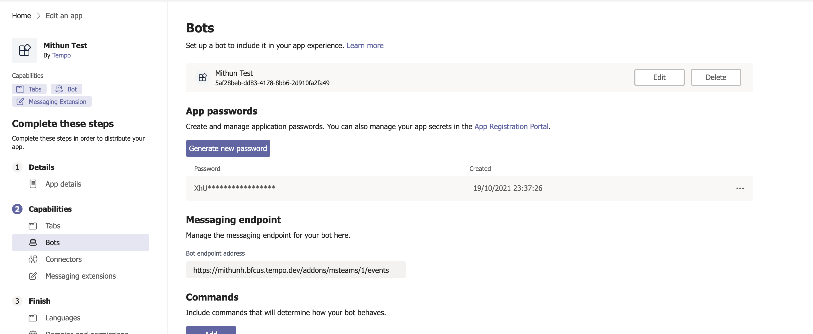Delete the Mithun Test bot

(x=716, y=77)
